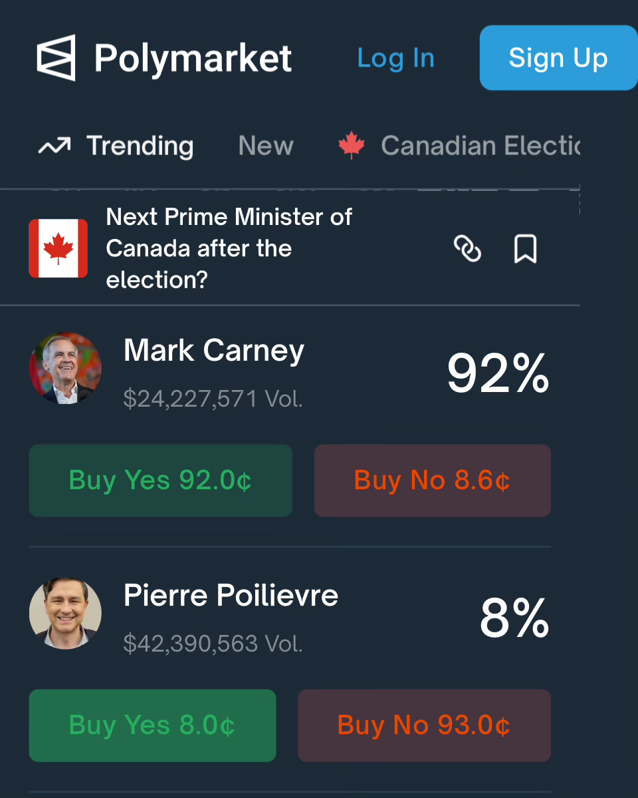The height and width of the screenshot is (798, 638).
Task: Click the red maple leaf icon
Action: (352, 145)
